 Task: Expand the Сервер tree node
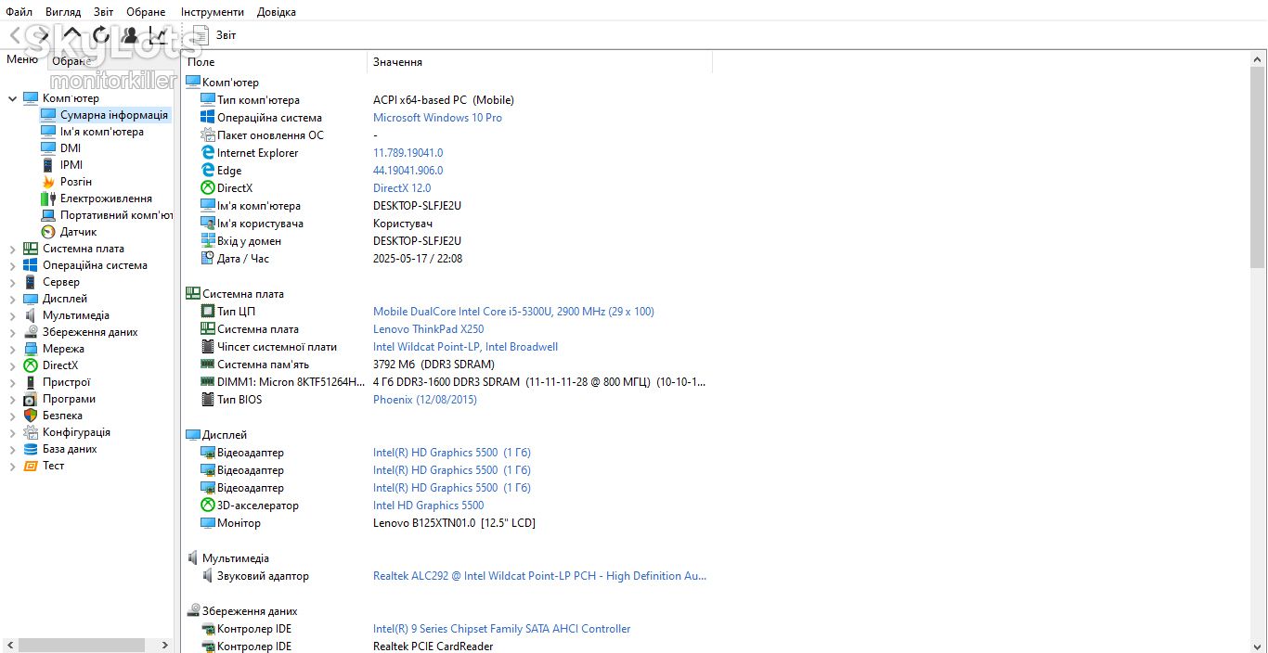point(12,282)
